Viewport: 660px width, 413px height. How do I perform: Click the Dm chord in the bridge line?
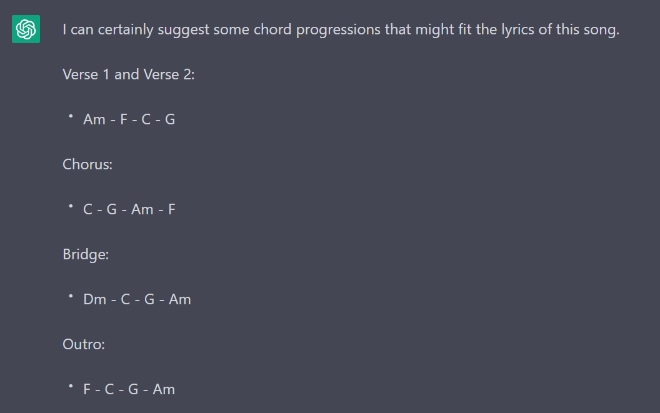pos(95,299)
